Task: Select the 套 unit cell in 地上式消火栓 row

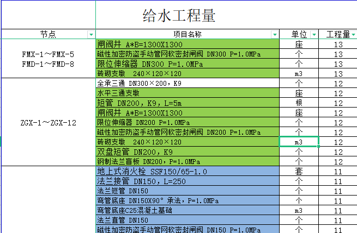Action: tap(299, 171)
